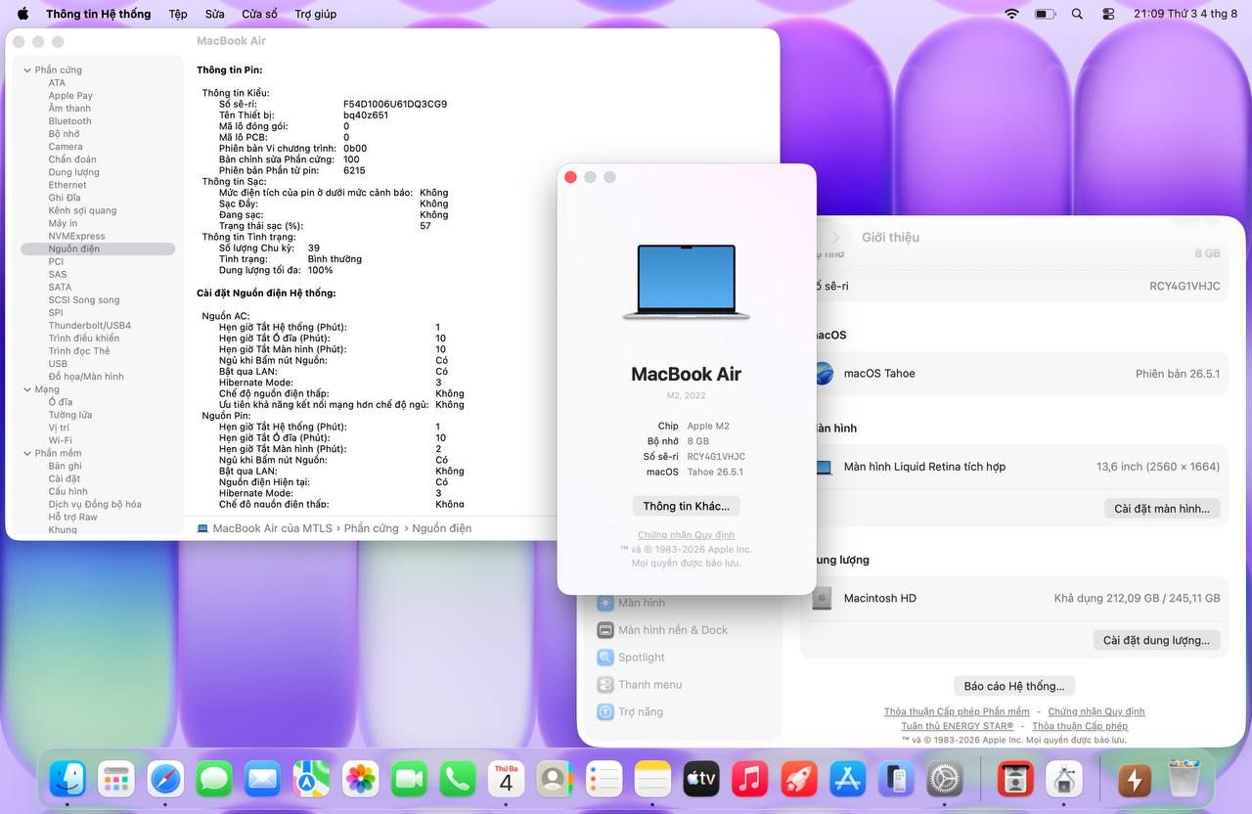Viewport: 1252px width, 814px height.
Task: Click the serial number RCY4G1VHJC in Settings
Action: pos(1185,287)
